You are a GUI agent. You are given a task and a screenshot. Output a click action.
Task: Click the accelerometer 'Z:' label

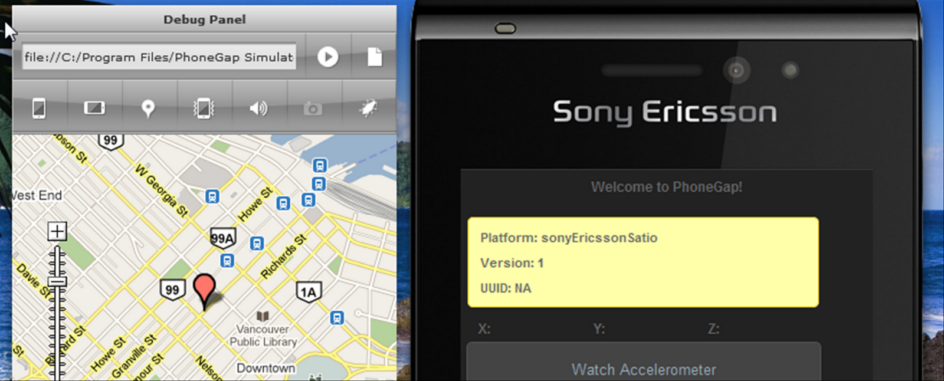tap(714, 329)
